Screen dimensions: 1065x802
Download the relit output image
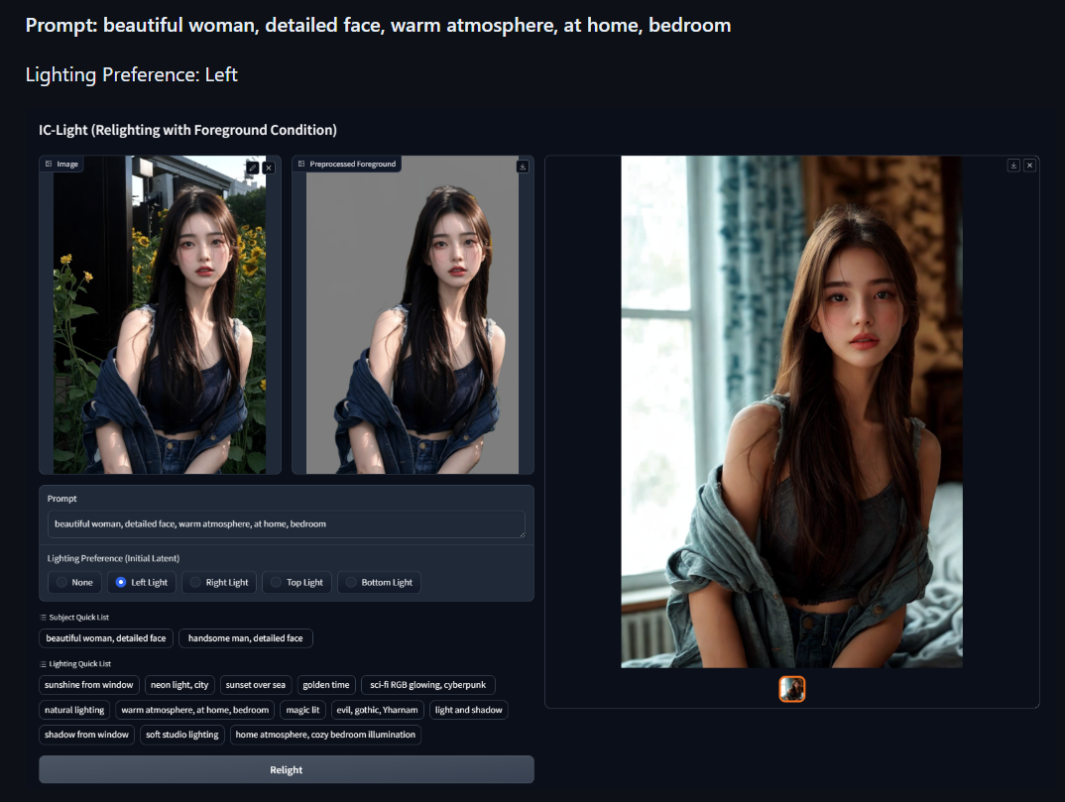pyautogui.click(x=1013, y=165)
